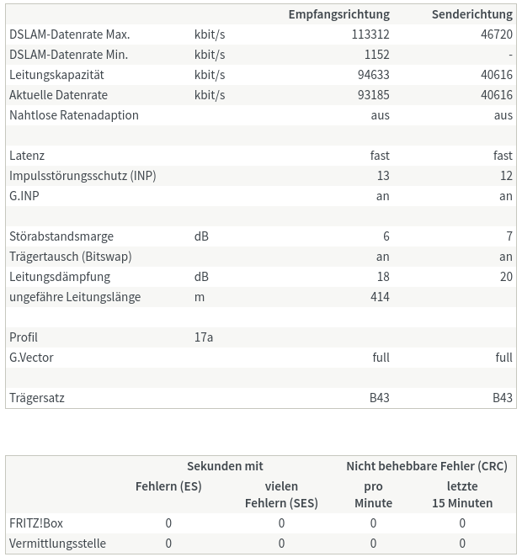This screenshot has height=557, width=522.
Task: Select the DSLAM-Datenrate Max. row label
Action: (x=69, y=34)
